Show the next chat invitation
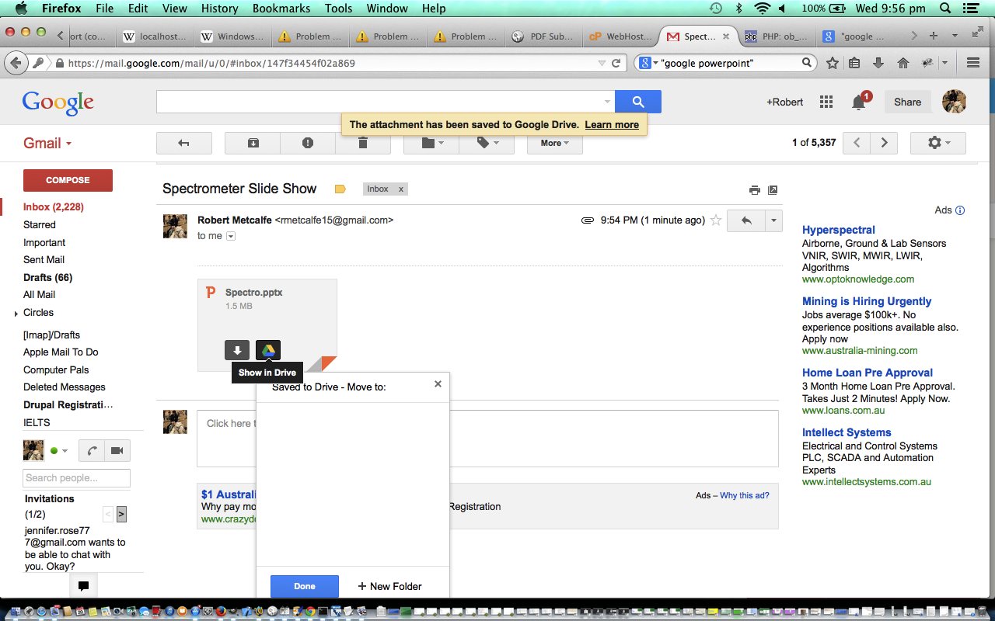 122,514
